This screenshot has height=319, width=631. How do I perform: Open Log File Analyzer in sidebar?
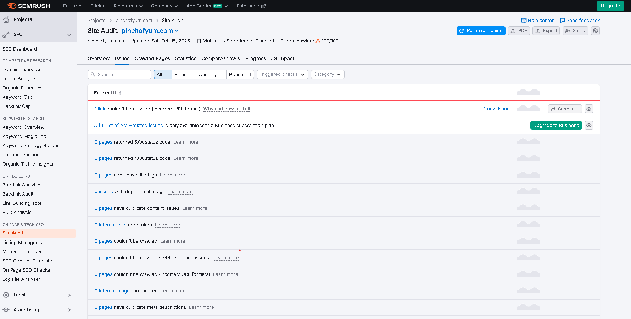[x=21, y=279]
